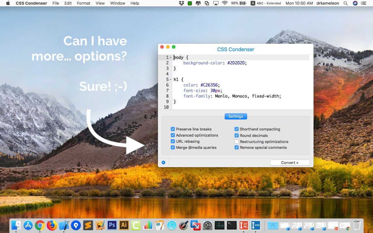Open Finder from the dock
This screenshot has height=233, width=373.
point(16,225)
